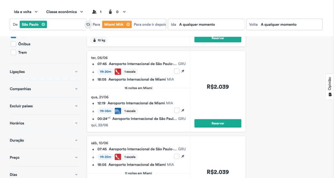334x178 pixels.
Task: Expand the Horários filter section
Action: (44, 123)
